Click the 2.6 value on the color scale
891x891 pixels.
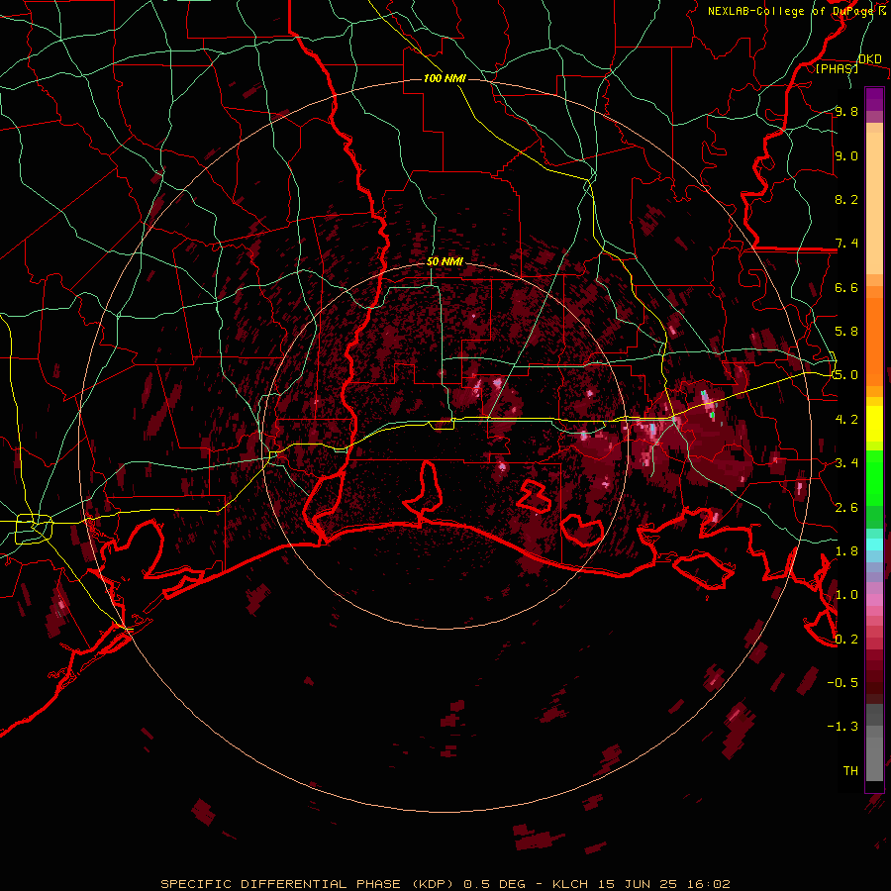click(846, 508)
